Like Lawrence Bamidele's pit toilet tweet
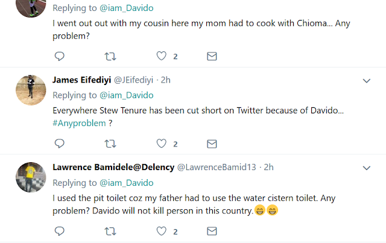Screen dimensions: 386x243 [x=162, y=231]
